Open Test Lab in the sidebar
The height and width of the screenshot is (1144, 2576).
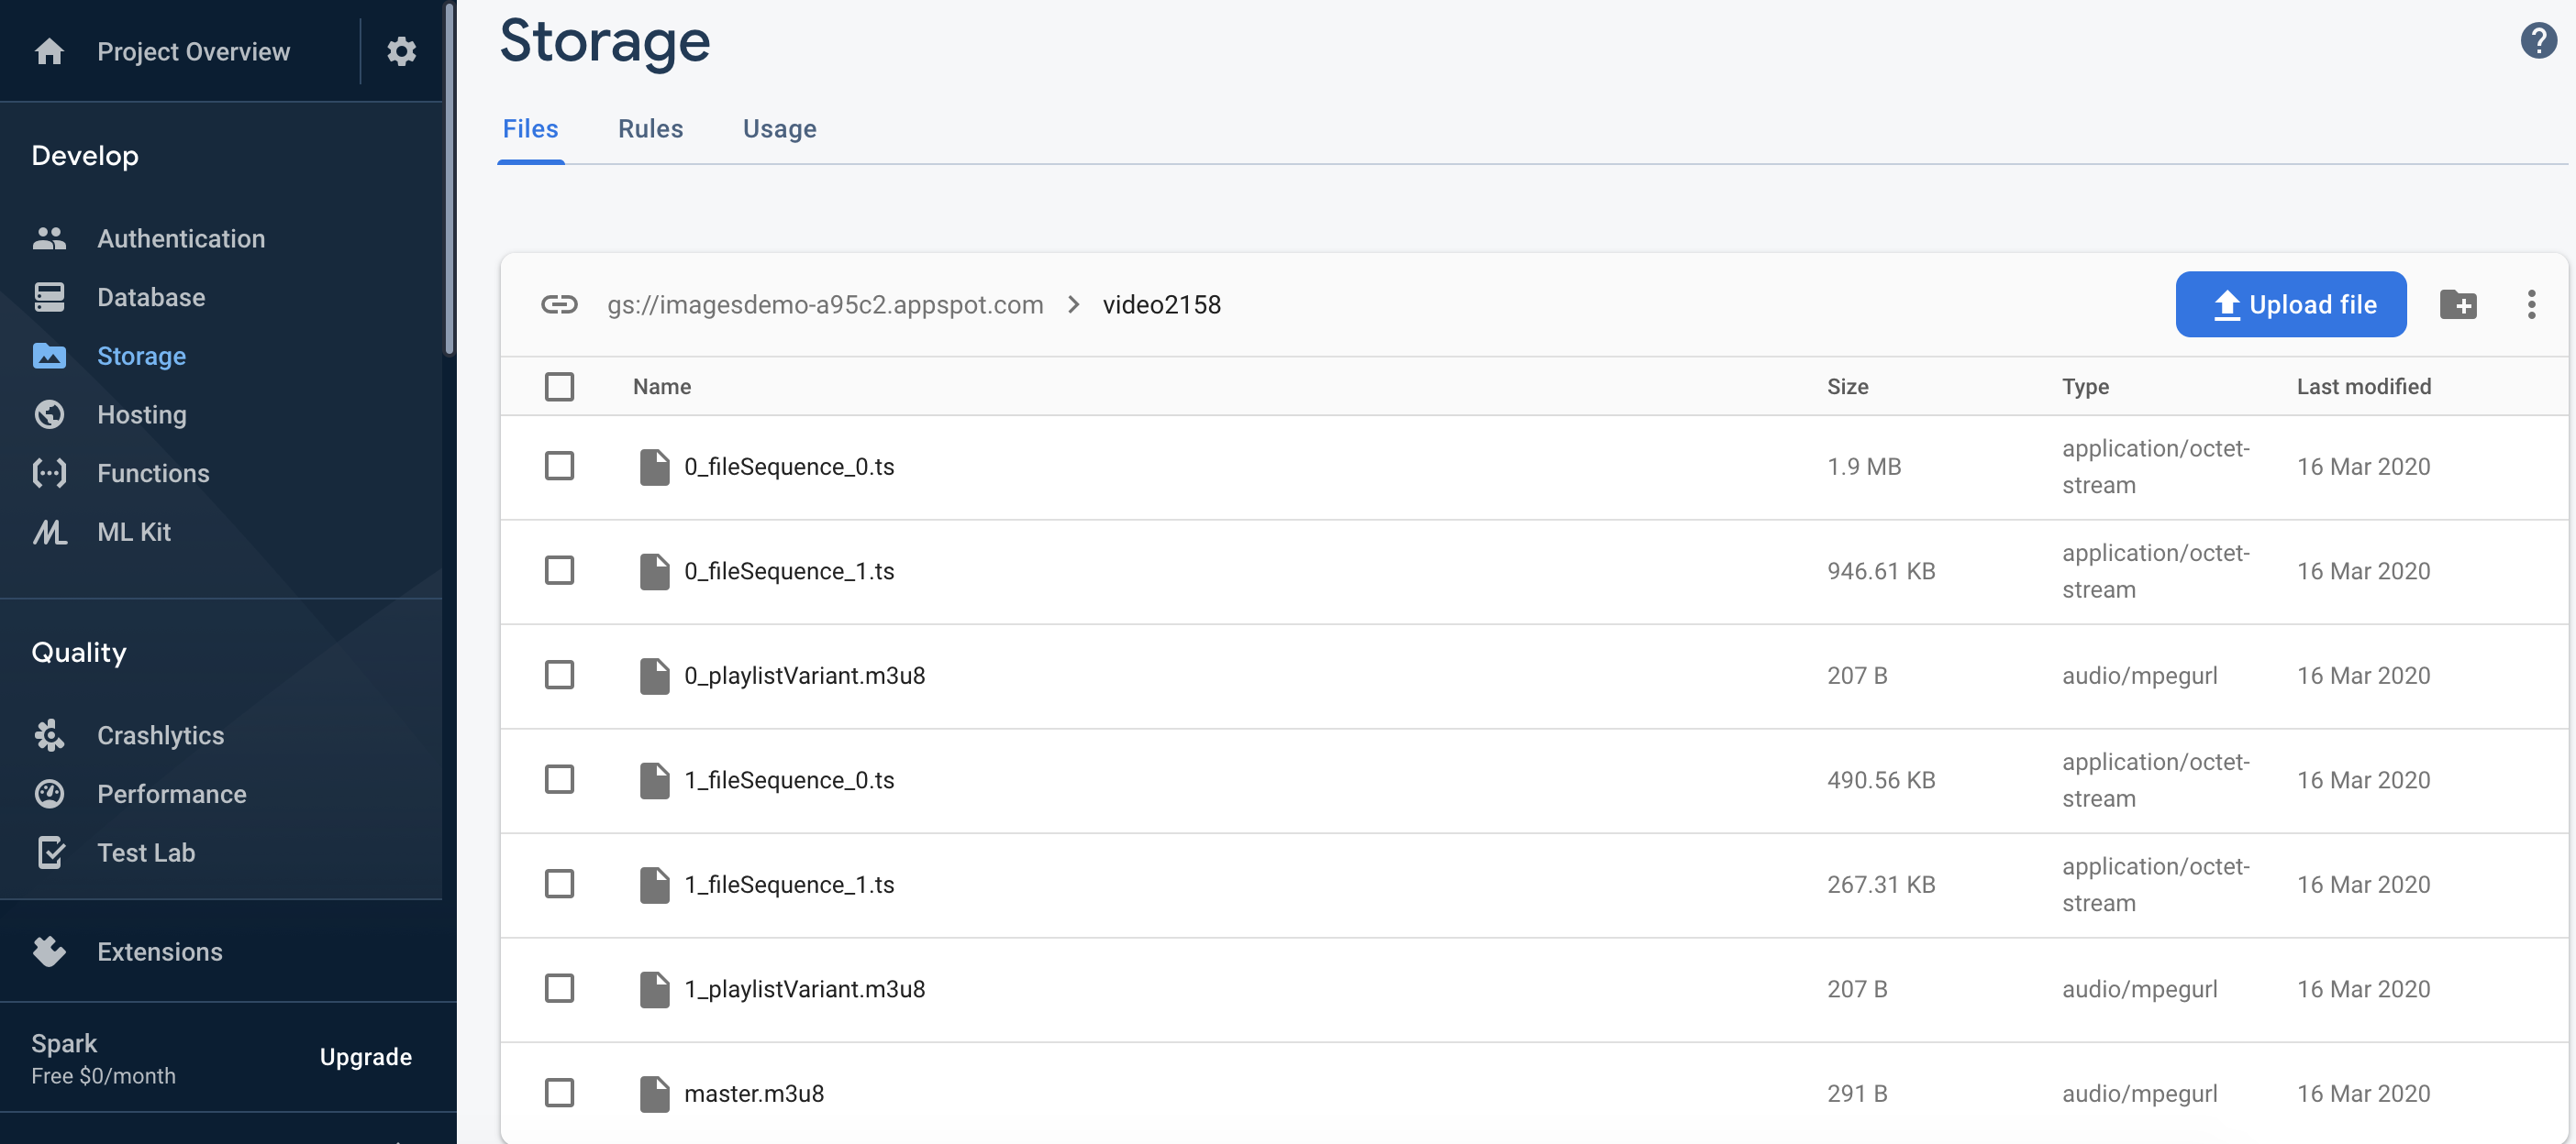coord(146,852)
